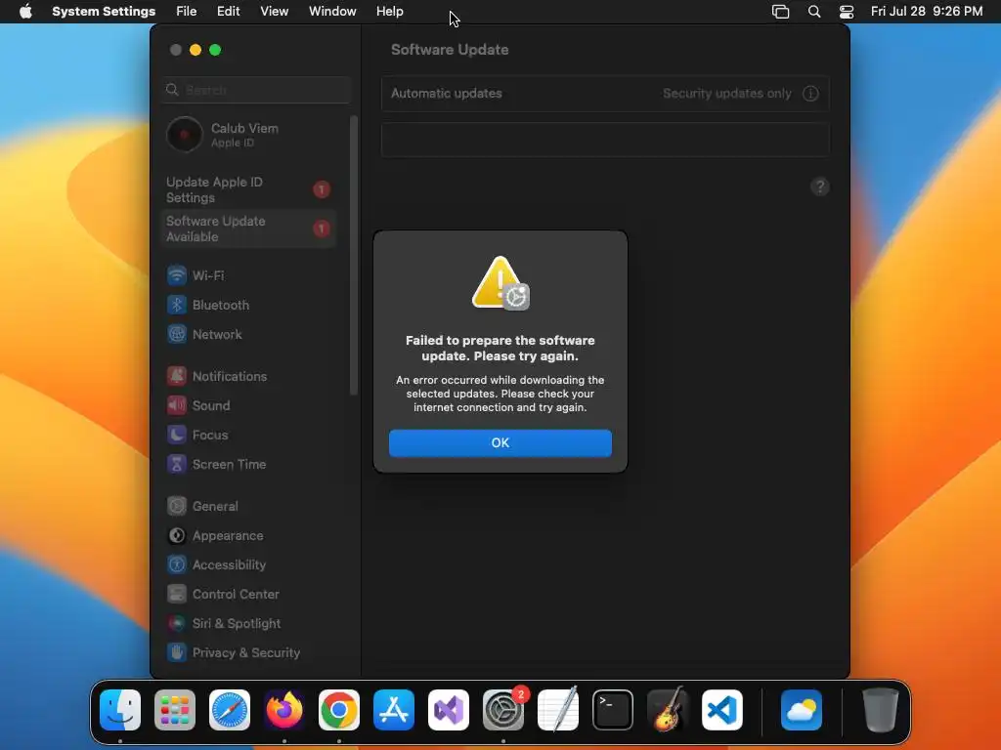Open Privacy & Security settings
Viewport: 1001px width, 750px height.
(249, 653)
